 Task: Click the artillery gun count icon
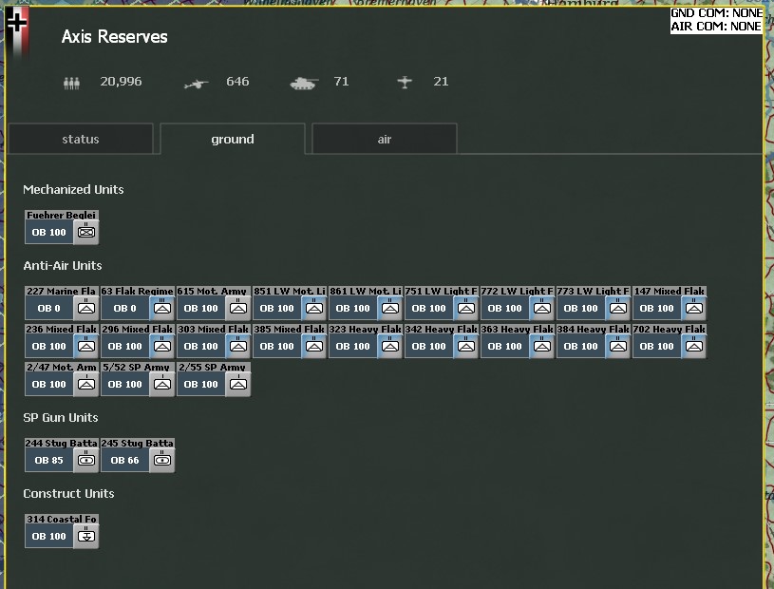196,83
